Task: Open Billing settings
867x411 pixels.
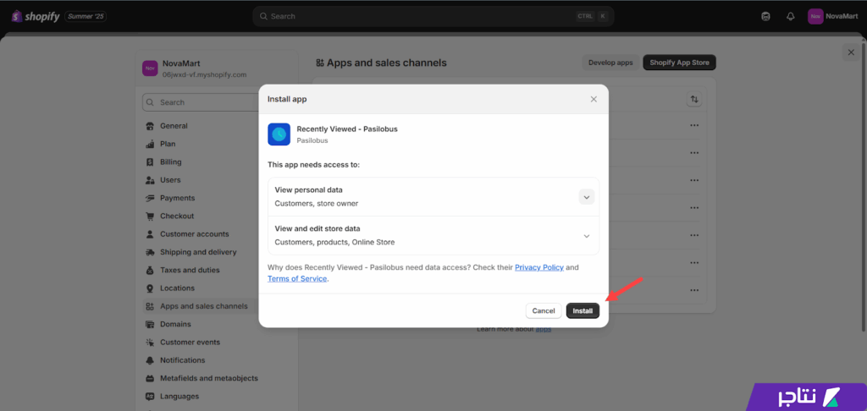Action: (x=171, y=162)
